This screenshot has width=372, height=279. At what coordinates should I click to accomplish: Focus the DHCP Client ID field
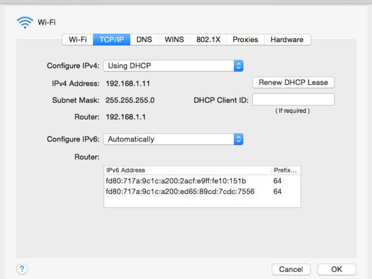tap(293, 99)
